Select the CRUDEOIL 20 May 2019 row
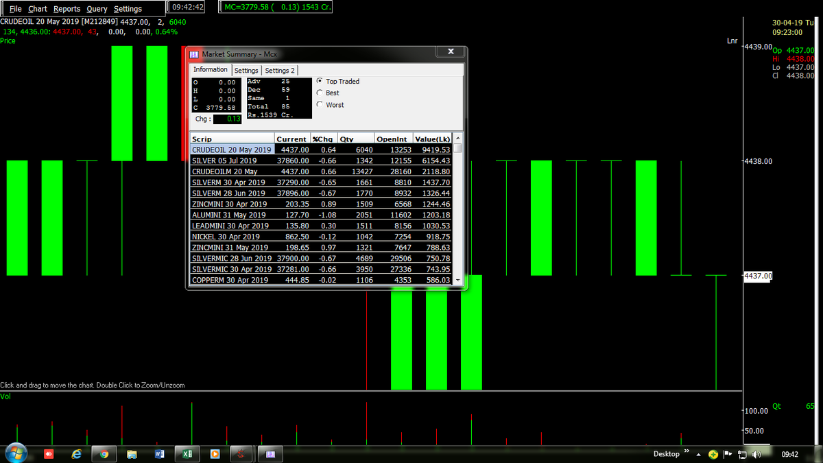Image resolution: width=823 pixels, height=463 pixels. tap(321, 149)
